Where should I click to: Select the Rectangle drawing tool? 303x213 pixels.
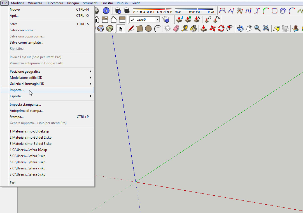pos(139,29)
